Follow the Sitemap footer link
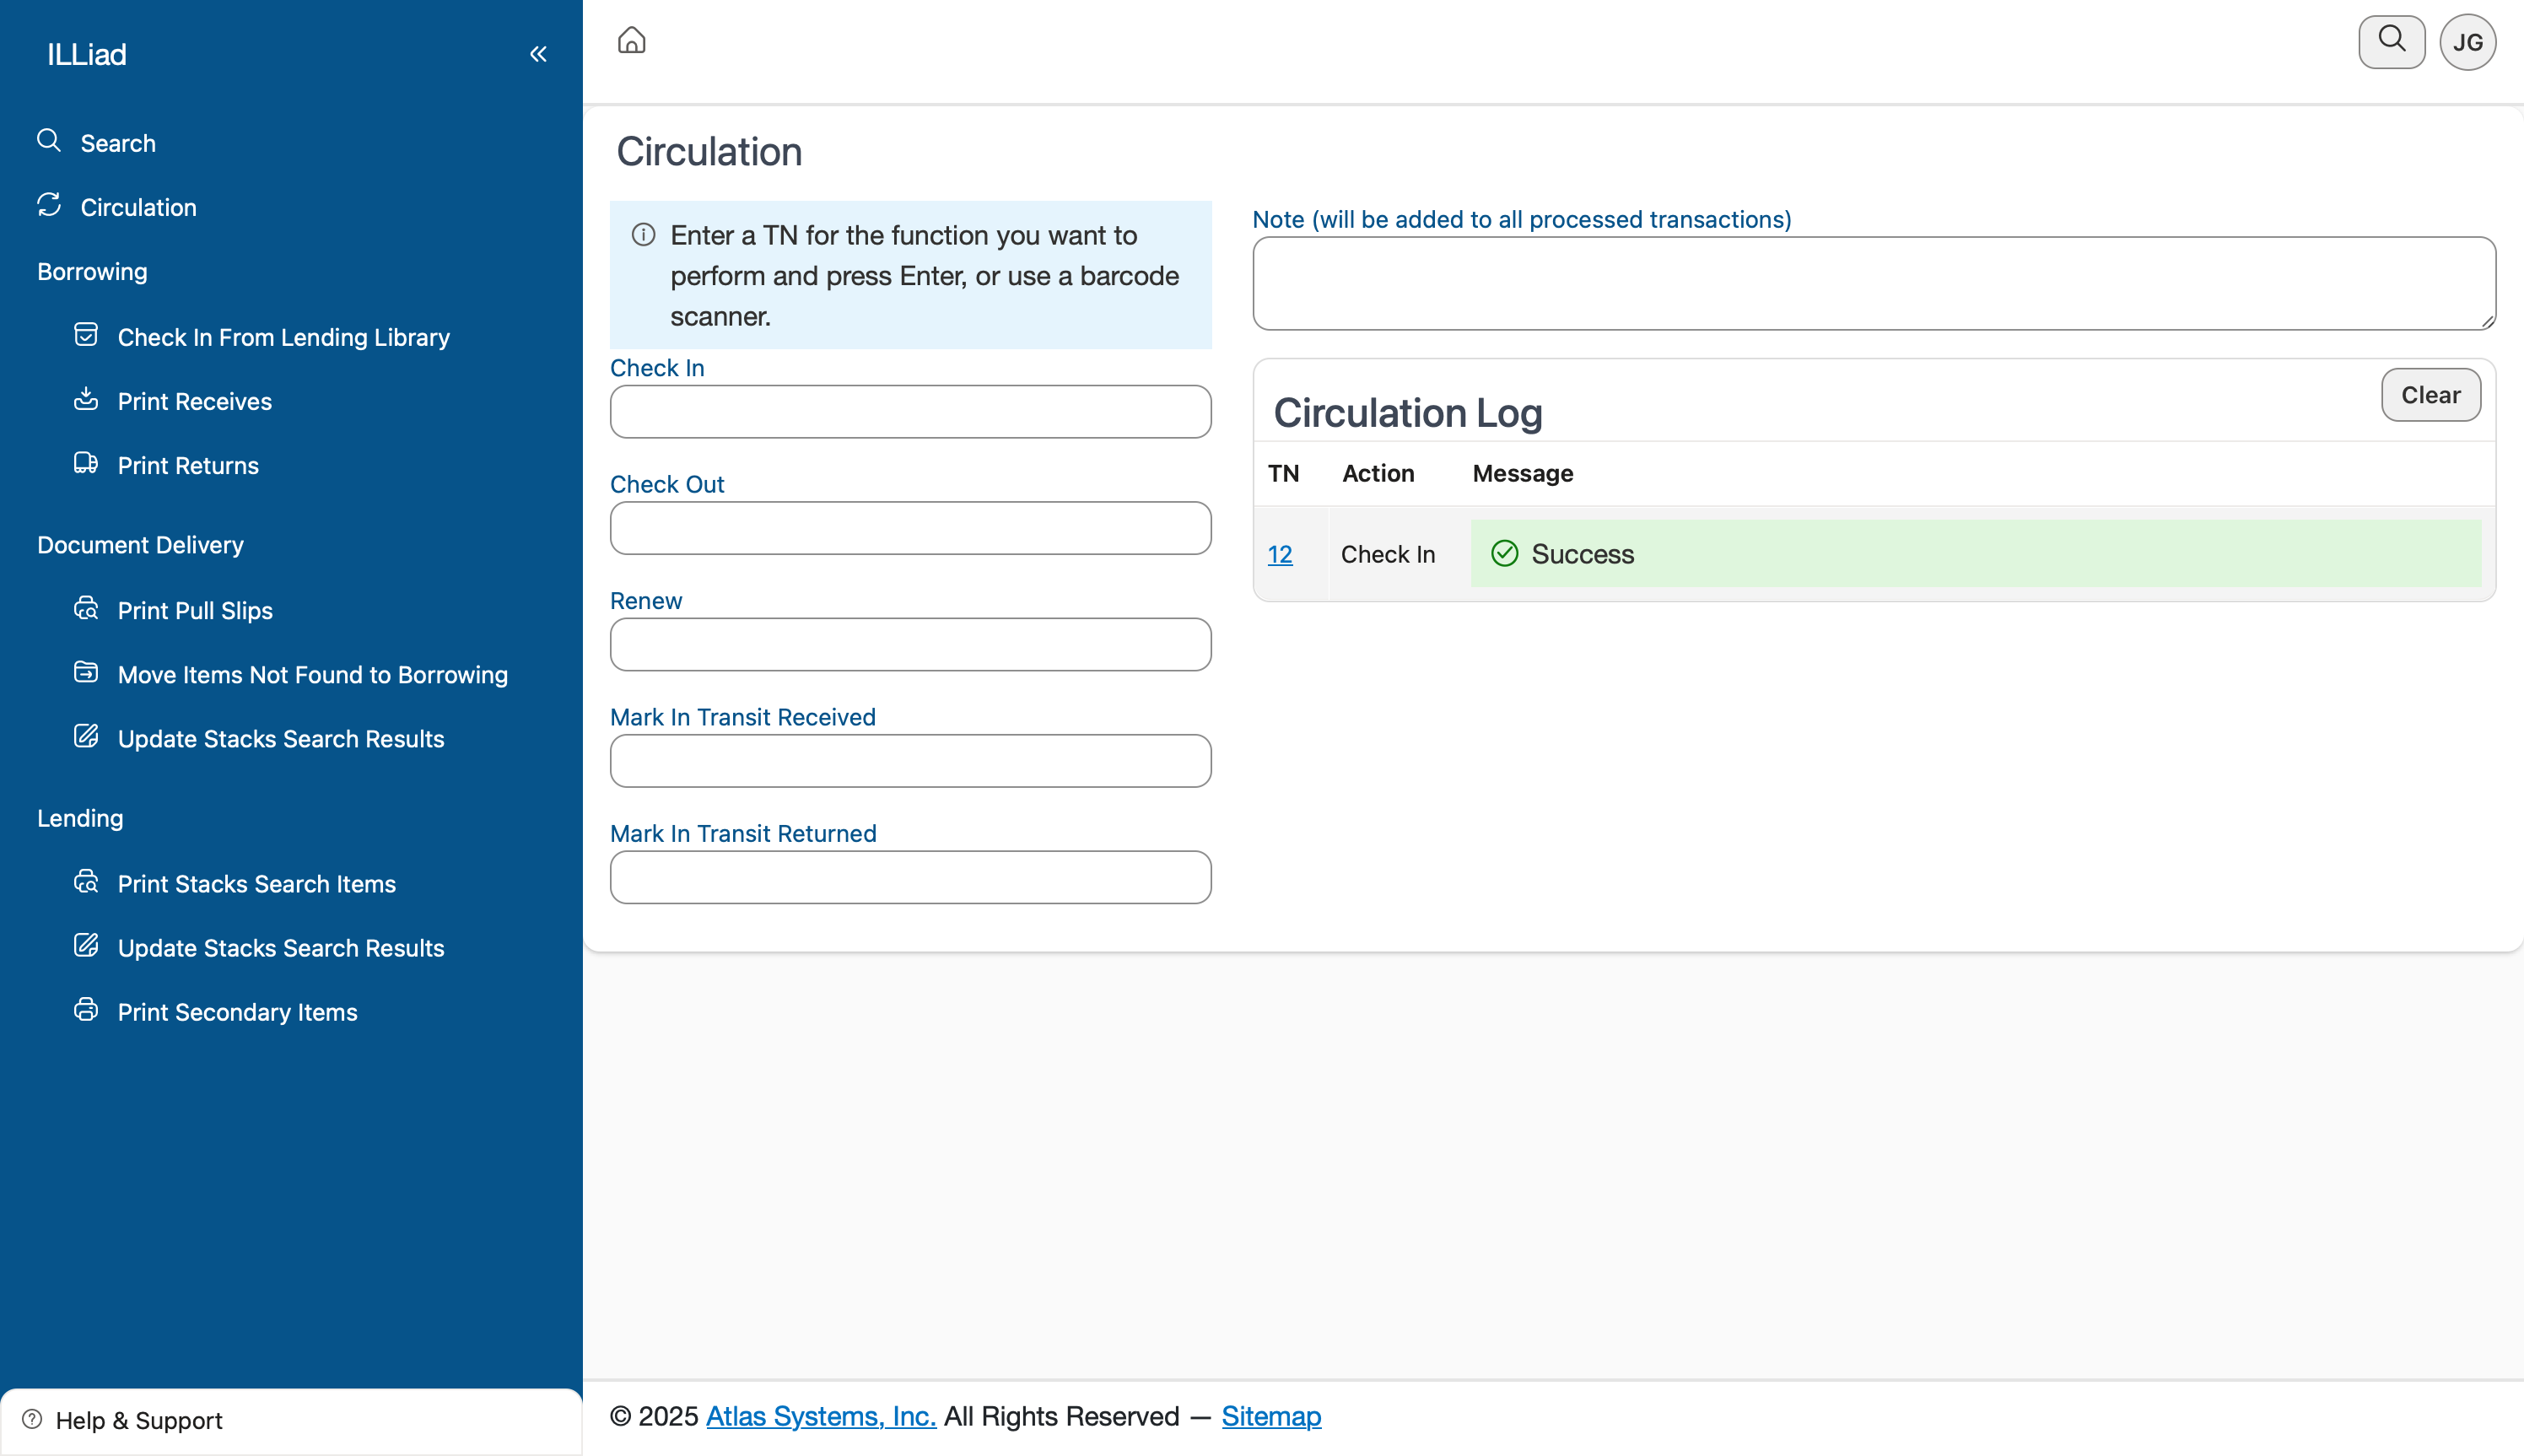 tap(1270, 1416)
